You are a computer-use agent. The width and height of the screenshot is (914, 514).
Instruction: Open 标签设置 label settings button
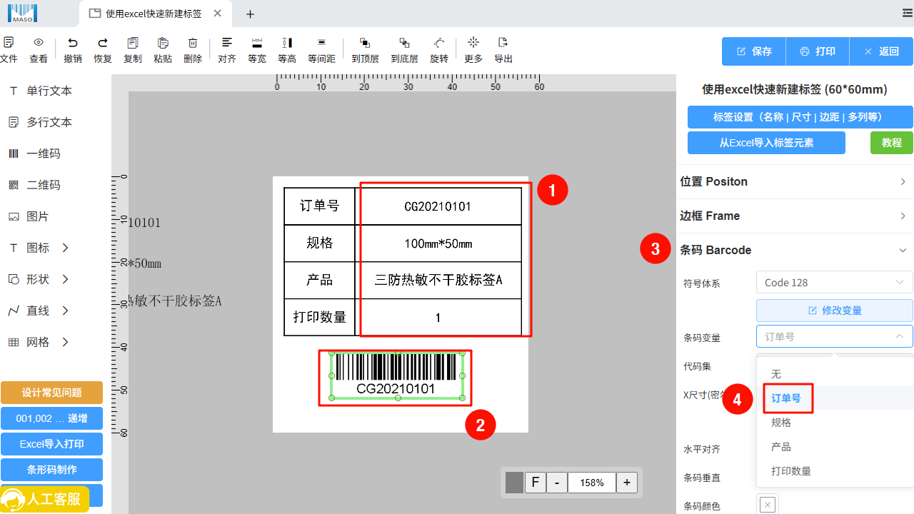(800, 117)
